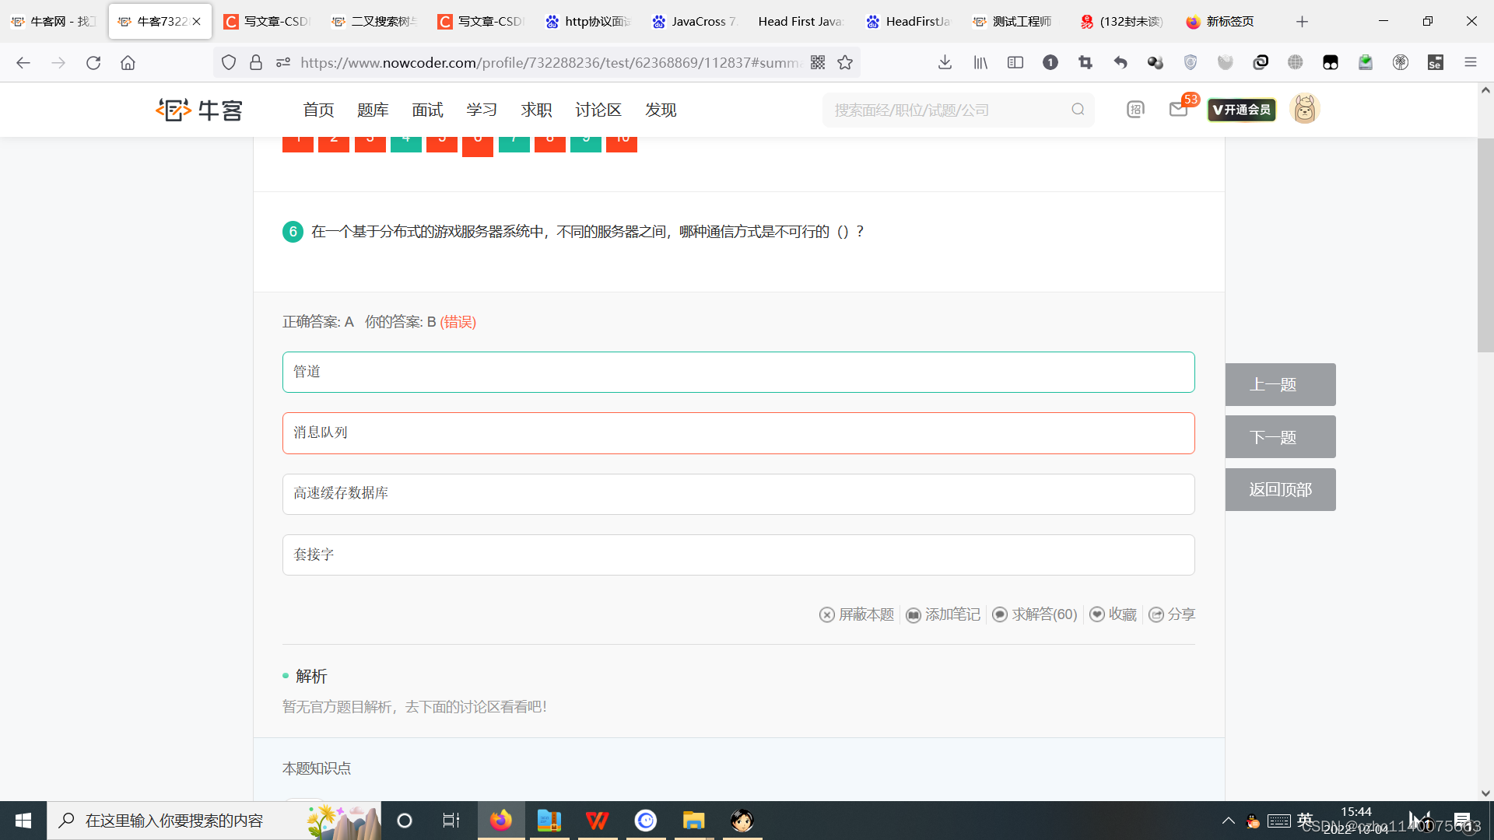Open File Explorer from the taskbar
Viewport: 1494px width, 840px height.
click(x=693, y=821)
